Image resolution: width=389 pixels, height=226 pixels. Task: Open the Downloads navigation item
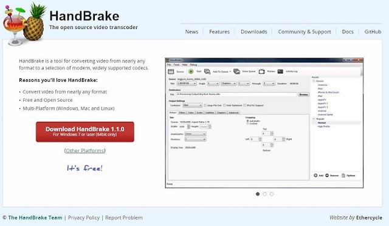click(x=254, y=32)
